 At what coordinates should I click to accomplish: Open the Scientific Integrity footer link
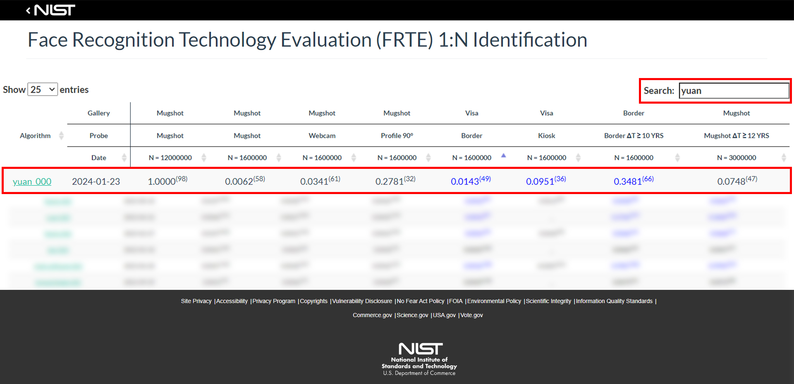(x=548, y=301)
